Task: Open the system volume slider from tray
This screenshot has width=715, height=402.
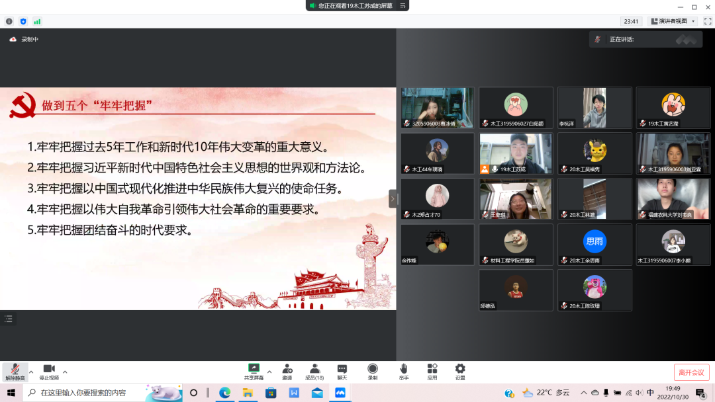Action: point(640,391)
